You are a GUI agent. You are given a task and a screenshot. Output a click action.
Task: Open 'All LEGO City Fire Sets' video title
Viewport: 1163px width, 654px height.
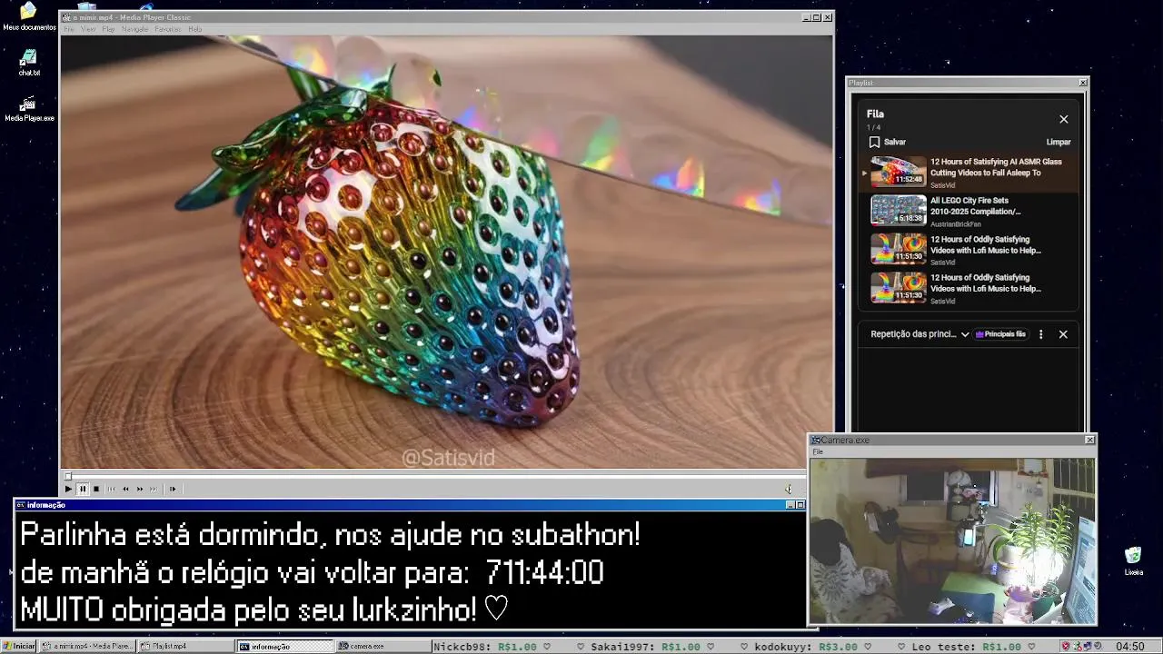click(x=975, y=206)
